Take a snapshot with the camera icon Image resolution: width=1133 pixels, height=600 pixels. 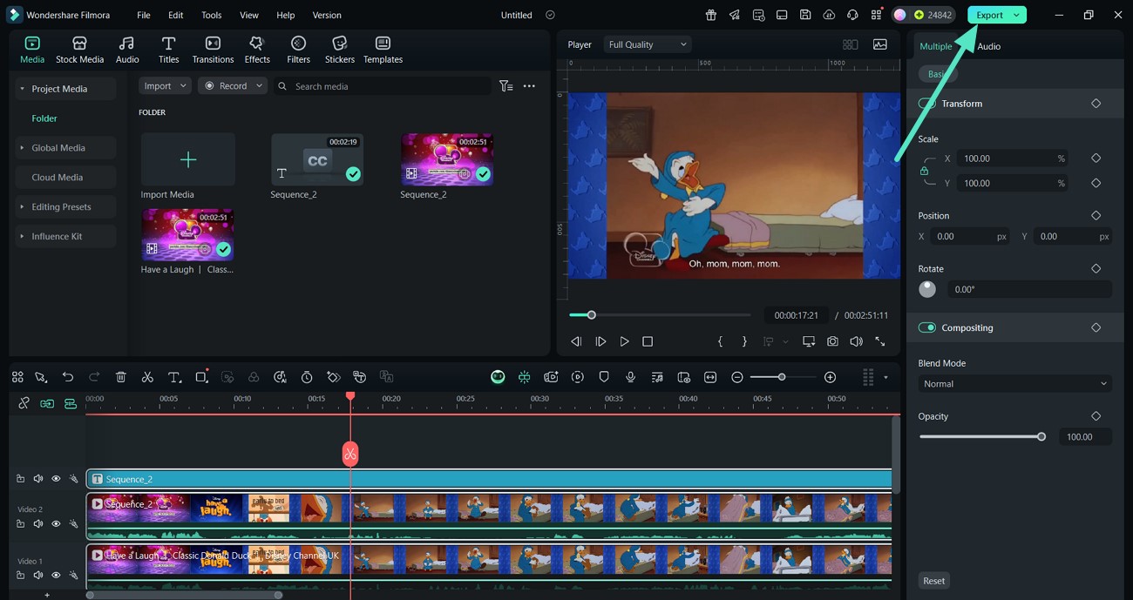pos(832,341)
